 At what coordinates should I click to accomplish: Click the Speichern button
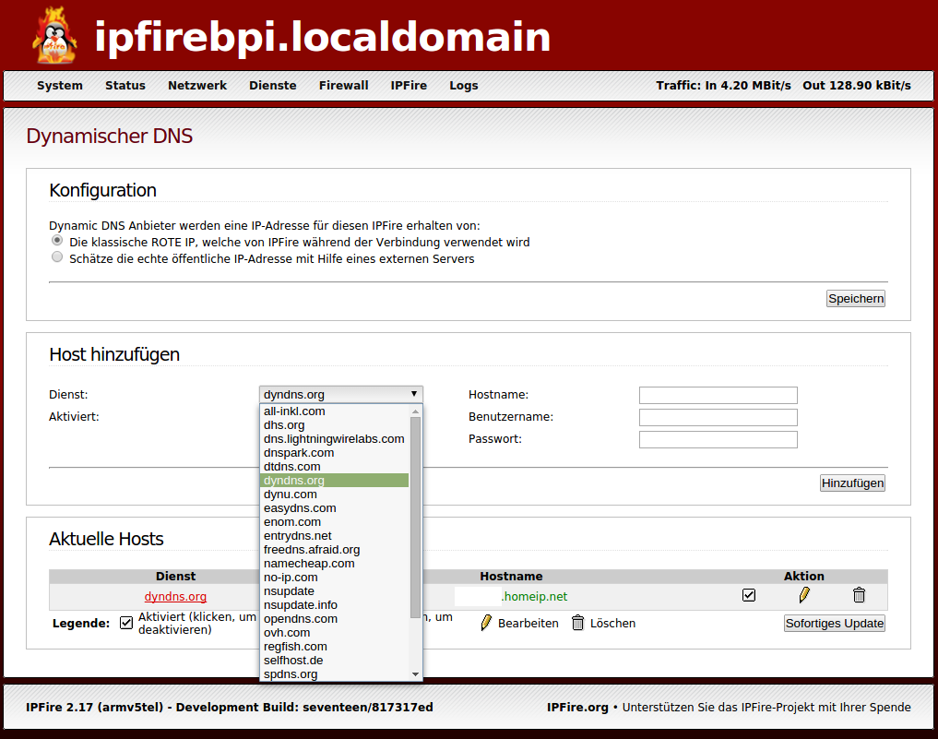tap(855, 299)
